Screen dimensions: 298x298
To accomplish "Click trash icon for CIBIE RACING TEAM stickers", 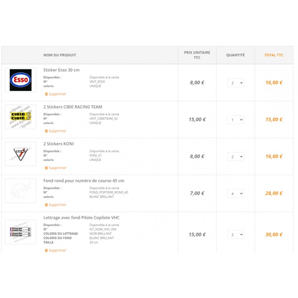I will click(x=46, y=131).
